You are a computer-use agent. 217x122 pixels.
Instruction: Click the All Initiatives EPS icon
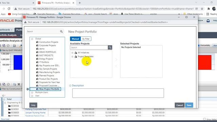coord(76,53)
